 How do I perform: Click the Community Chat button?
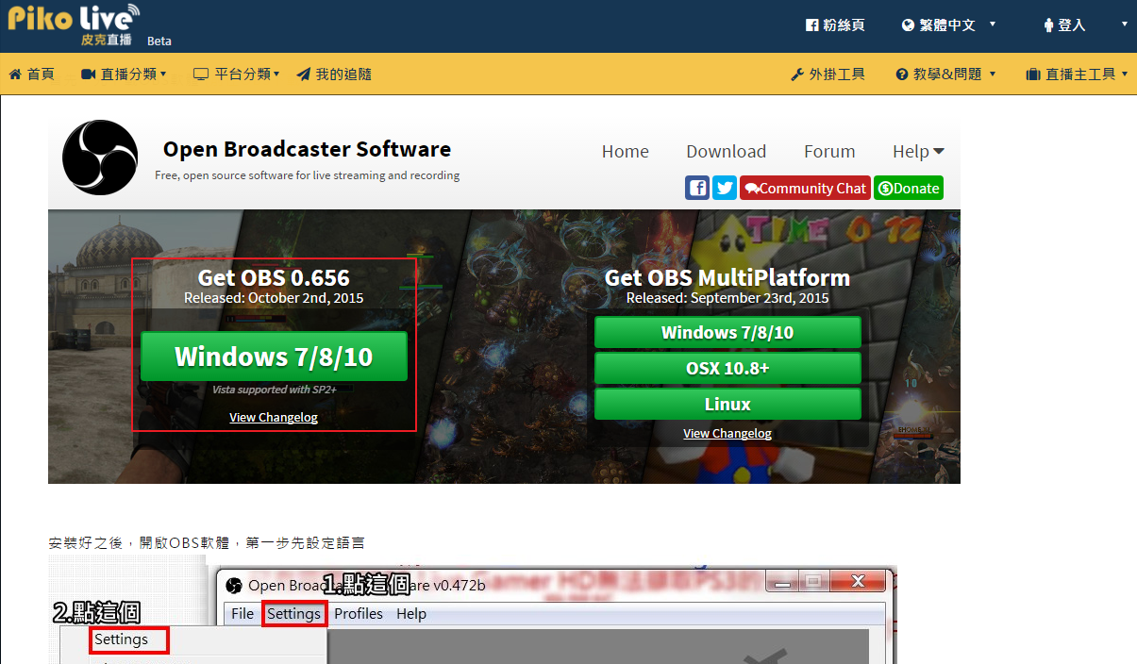[x=804, y=188]
